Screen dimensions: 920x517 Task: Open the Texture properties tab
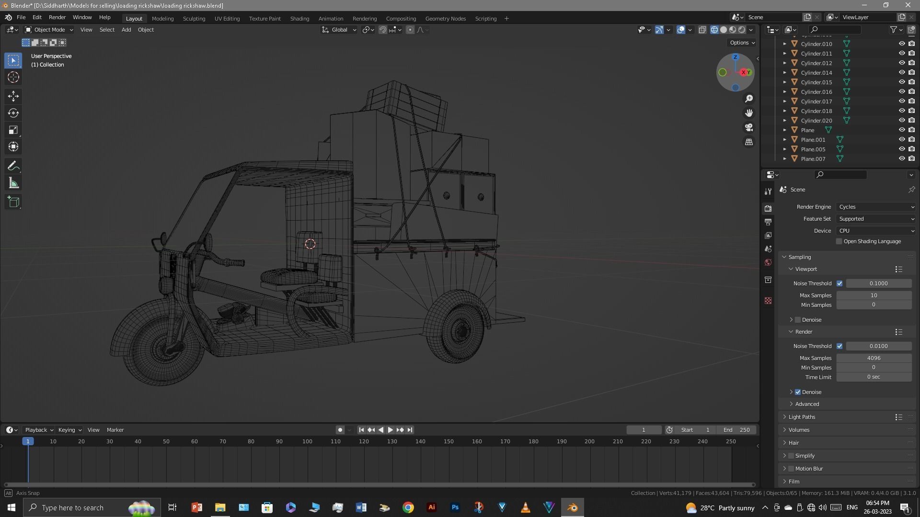coord(768,301)
